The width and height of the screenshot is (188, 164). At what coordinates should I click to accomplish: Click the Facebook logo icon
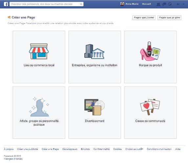point(6,4)
